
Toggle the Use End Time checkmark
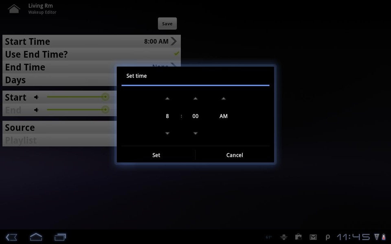pos(176,53)
